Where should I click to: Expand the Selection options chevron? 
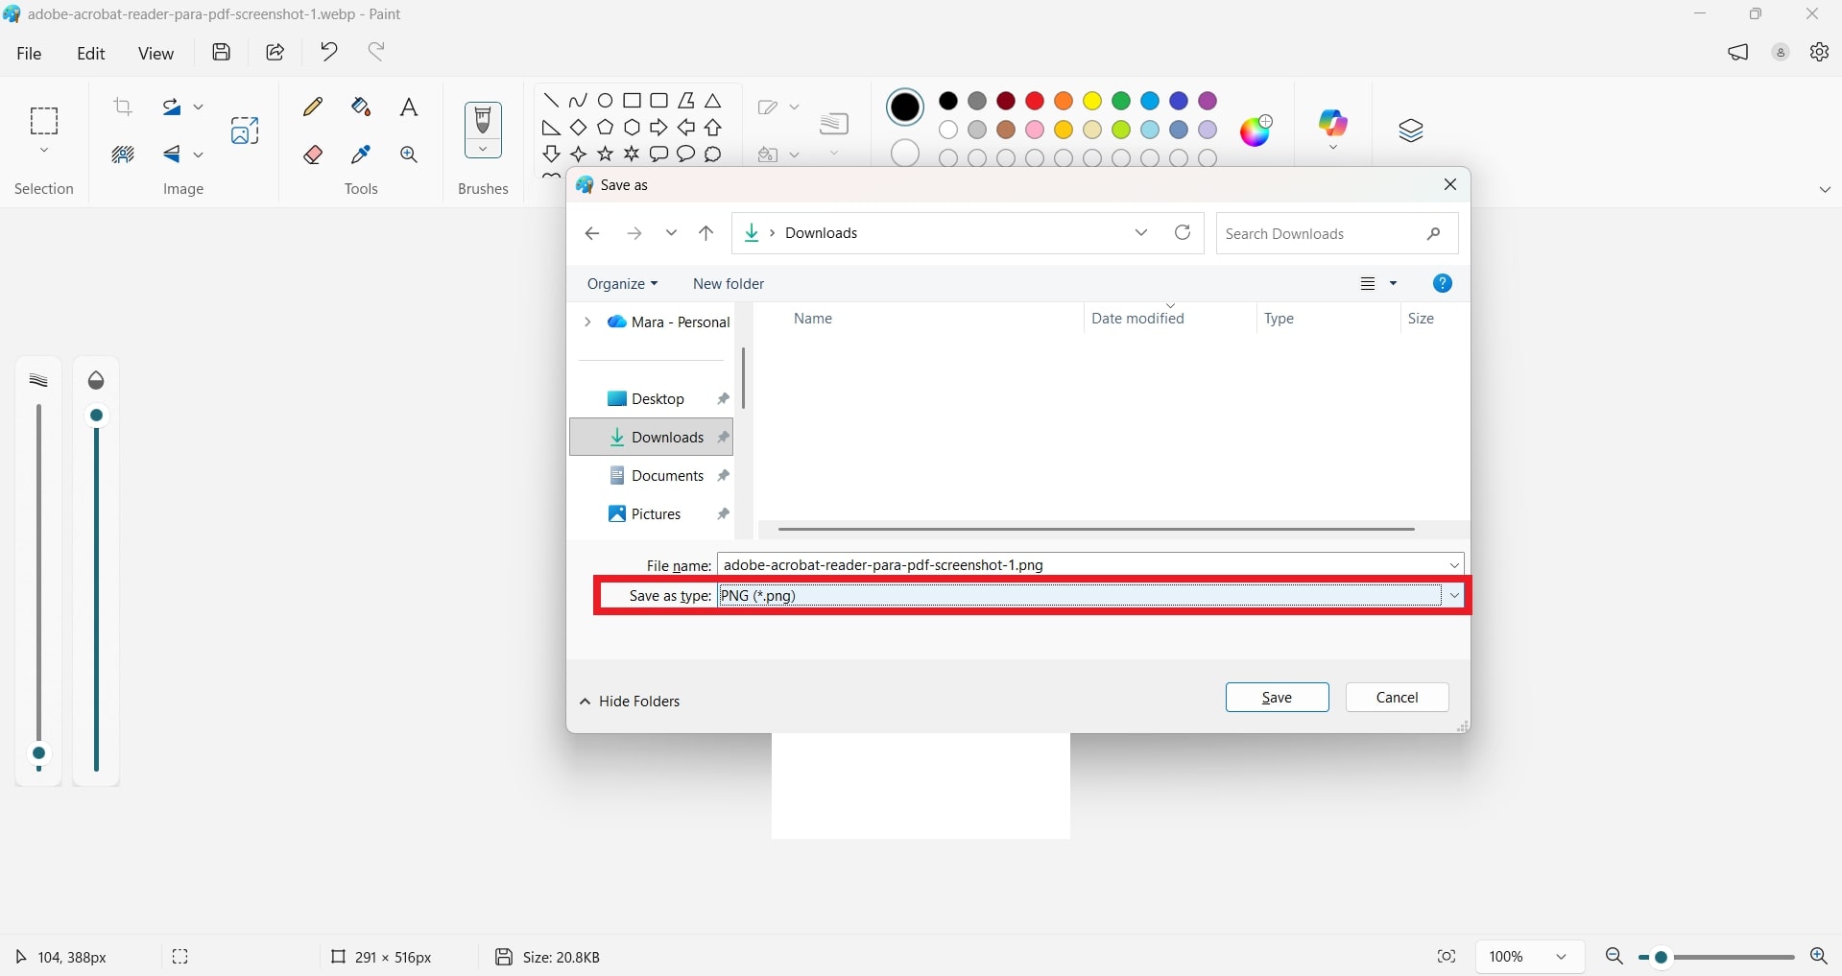tap(44, 152)
